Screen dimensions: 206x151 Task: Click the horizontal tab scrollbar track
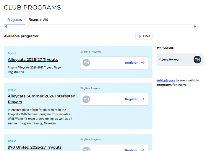100,27
